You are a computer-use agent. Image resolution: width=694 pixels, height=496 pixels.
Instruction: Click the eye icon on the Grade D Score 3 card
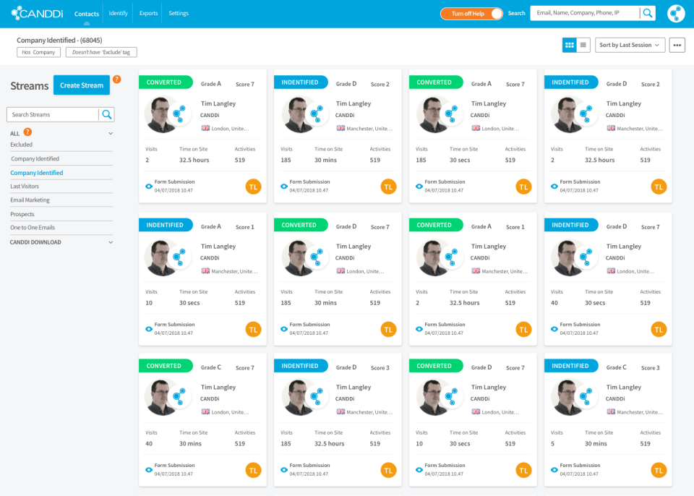(x=283, y=470)
